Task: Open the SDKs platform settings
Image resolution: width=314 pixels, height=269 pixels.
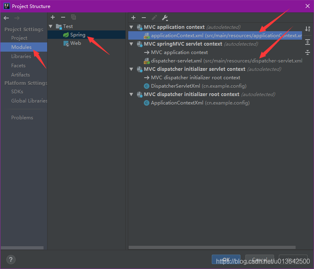Action: coord(17,92)
